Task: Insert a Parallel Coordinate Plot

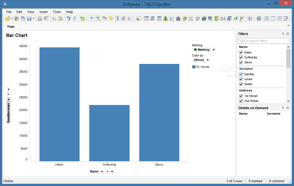Action: coord(223,18)
